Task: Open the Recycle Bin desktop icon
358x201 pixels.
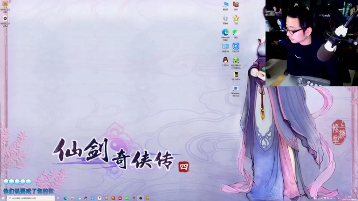Action: tap(226, 20)
